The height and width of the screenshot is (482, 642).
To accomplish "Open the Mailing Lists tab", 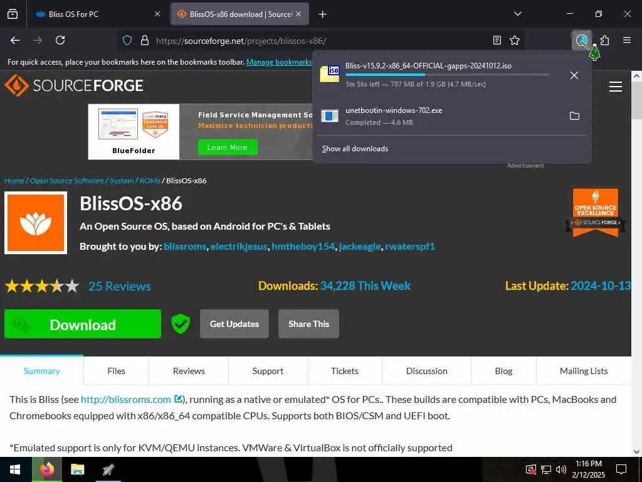I will [x=584, y=371].
